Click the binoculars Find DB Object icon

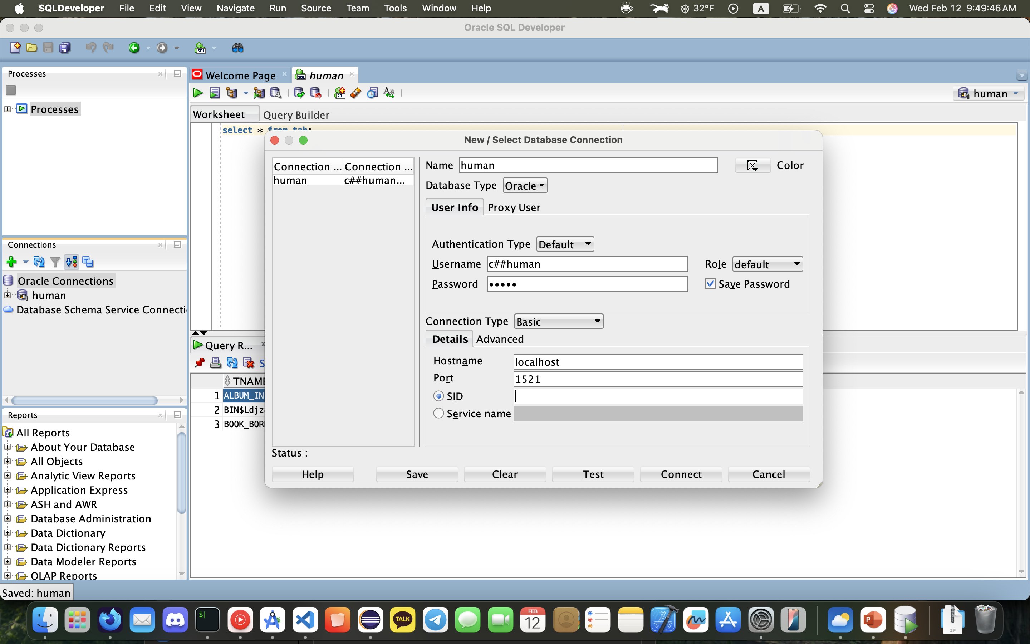click(x=238, y=48)
